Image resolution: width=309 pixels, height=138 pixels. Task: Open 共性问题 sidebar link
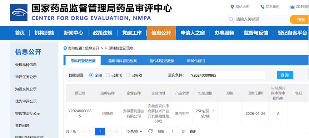click(x=22, y=126)
